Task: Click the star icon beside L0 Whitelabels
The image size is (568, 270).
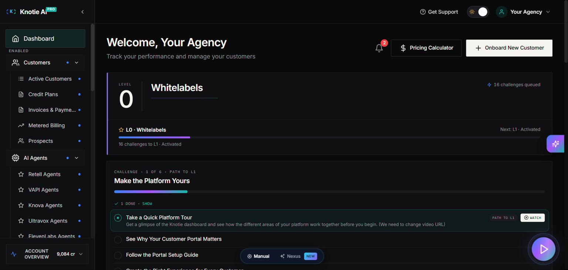Action: (x=121, y=130)
